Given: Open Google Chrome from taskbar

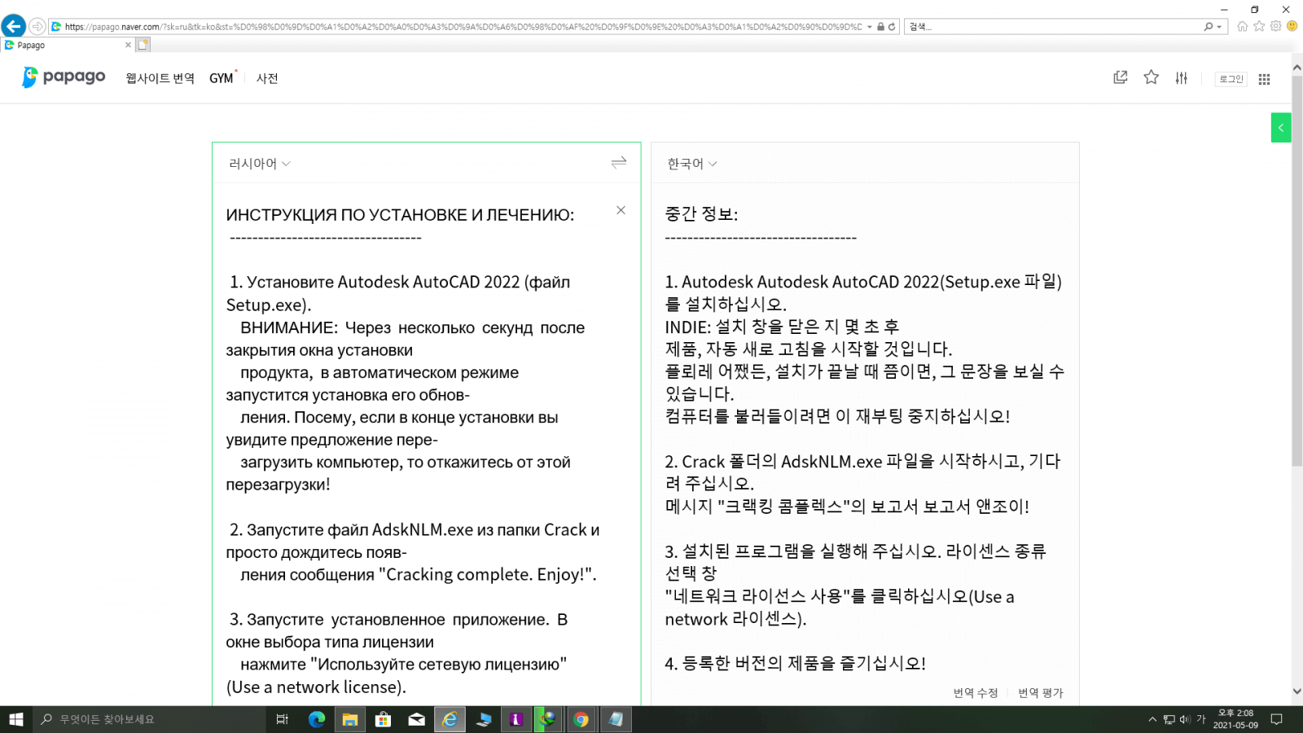Looking at the screenshot, I should pyautogui.click(x=581, y=719).
